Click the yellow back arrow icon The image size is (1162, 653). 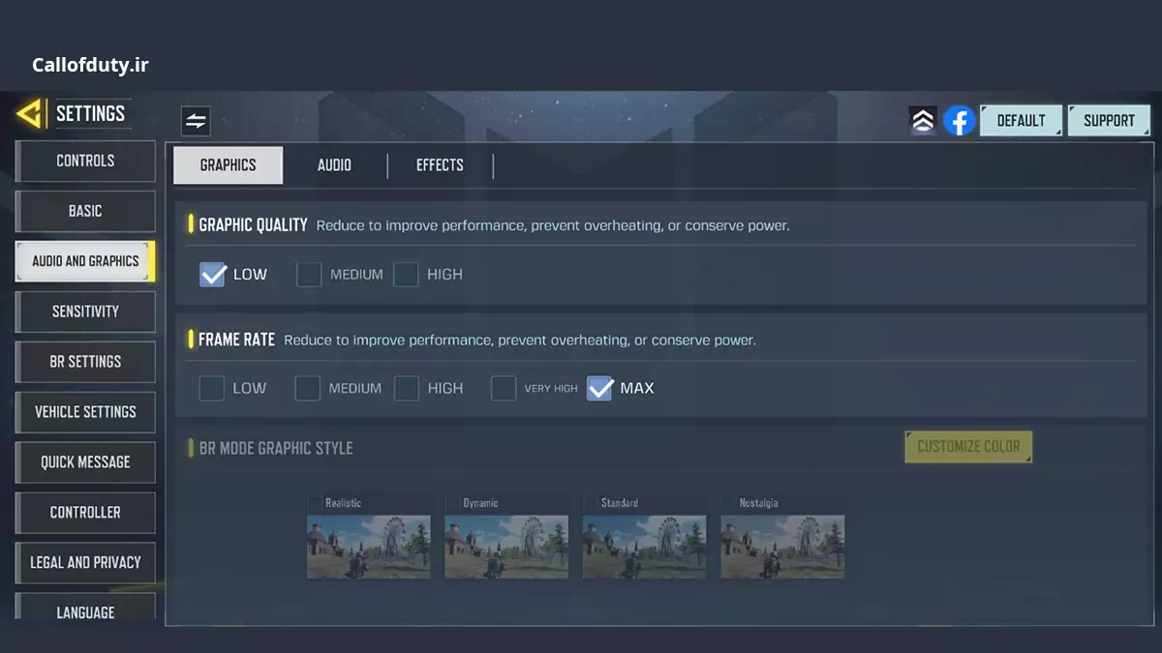(x=31, y=114)
